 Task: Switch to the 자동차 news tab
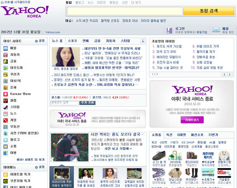[x=111, y=41]
